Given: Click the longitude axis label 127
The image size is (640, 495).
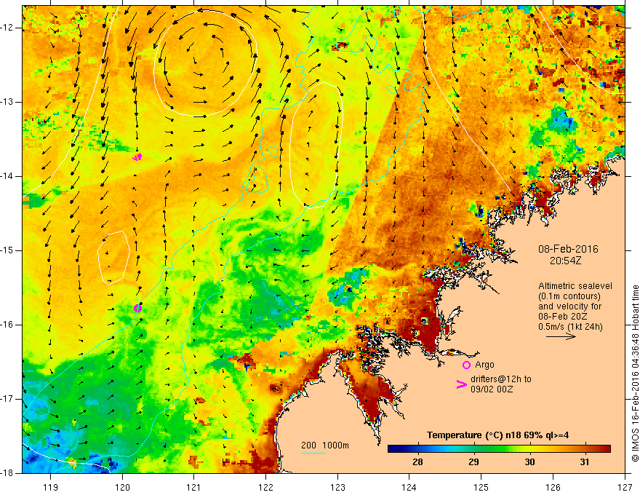Looking at the screenshot, I should (x=625, y=487).
